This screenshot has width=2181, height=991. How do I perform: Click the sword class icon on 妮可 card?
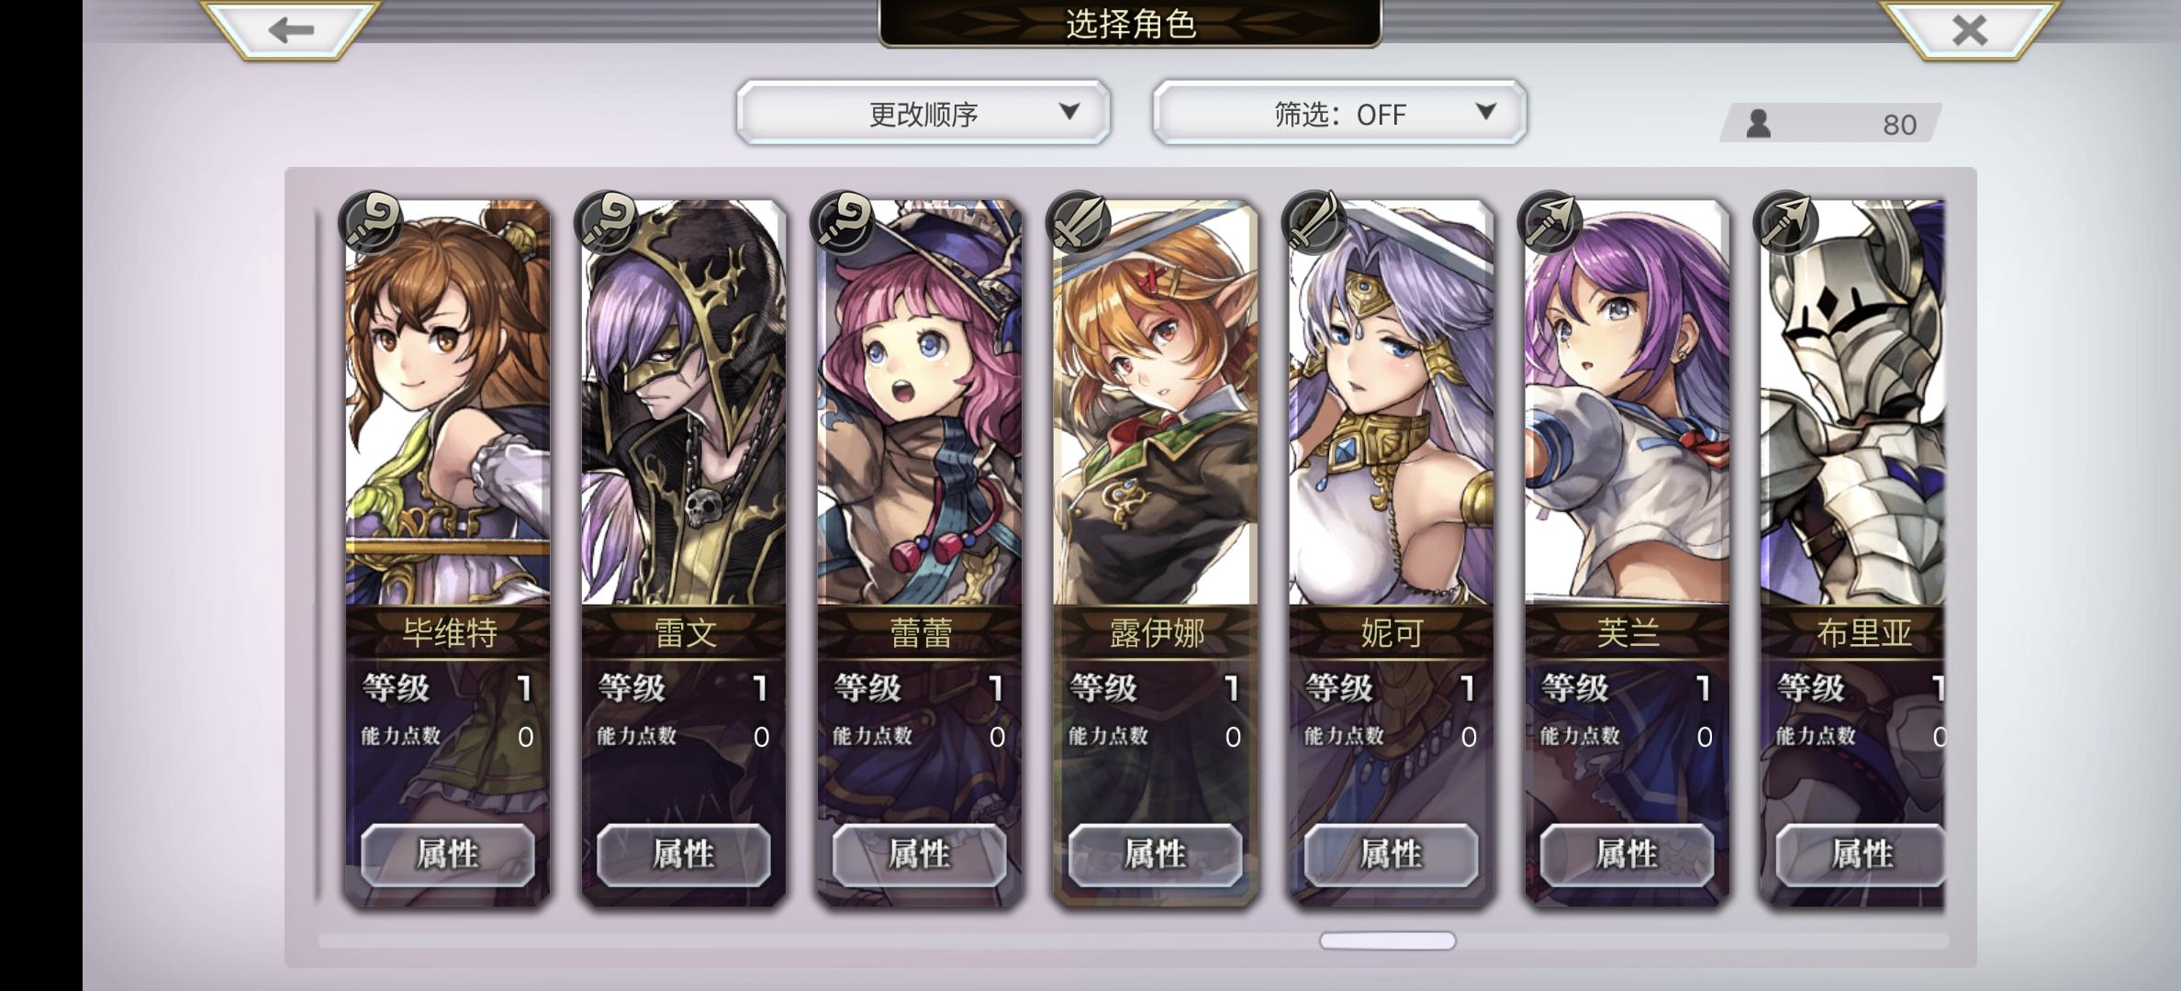[x=1314, y=223]
